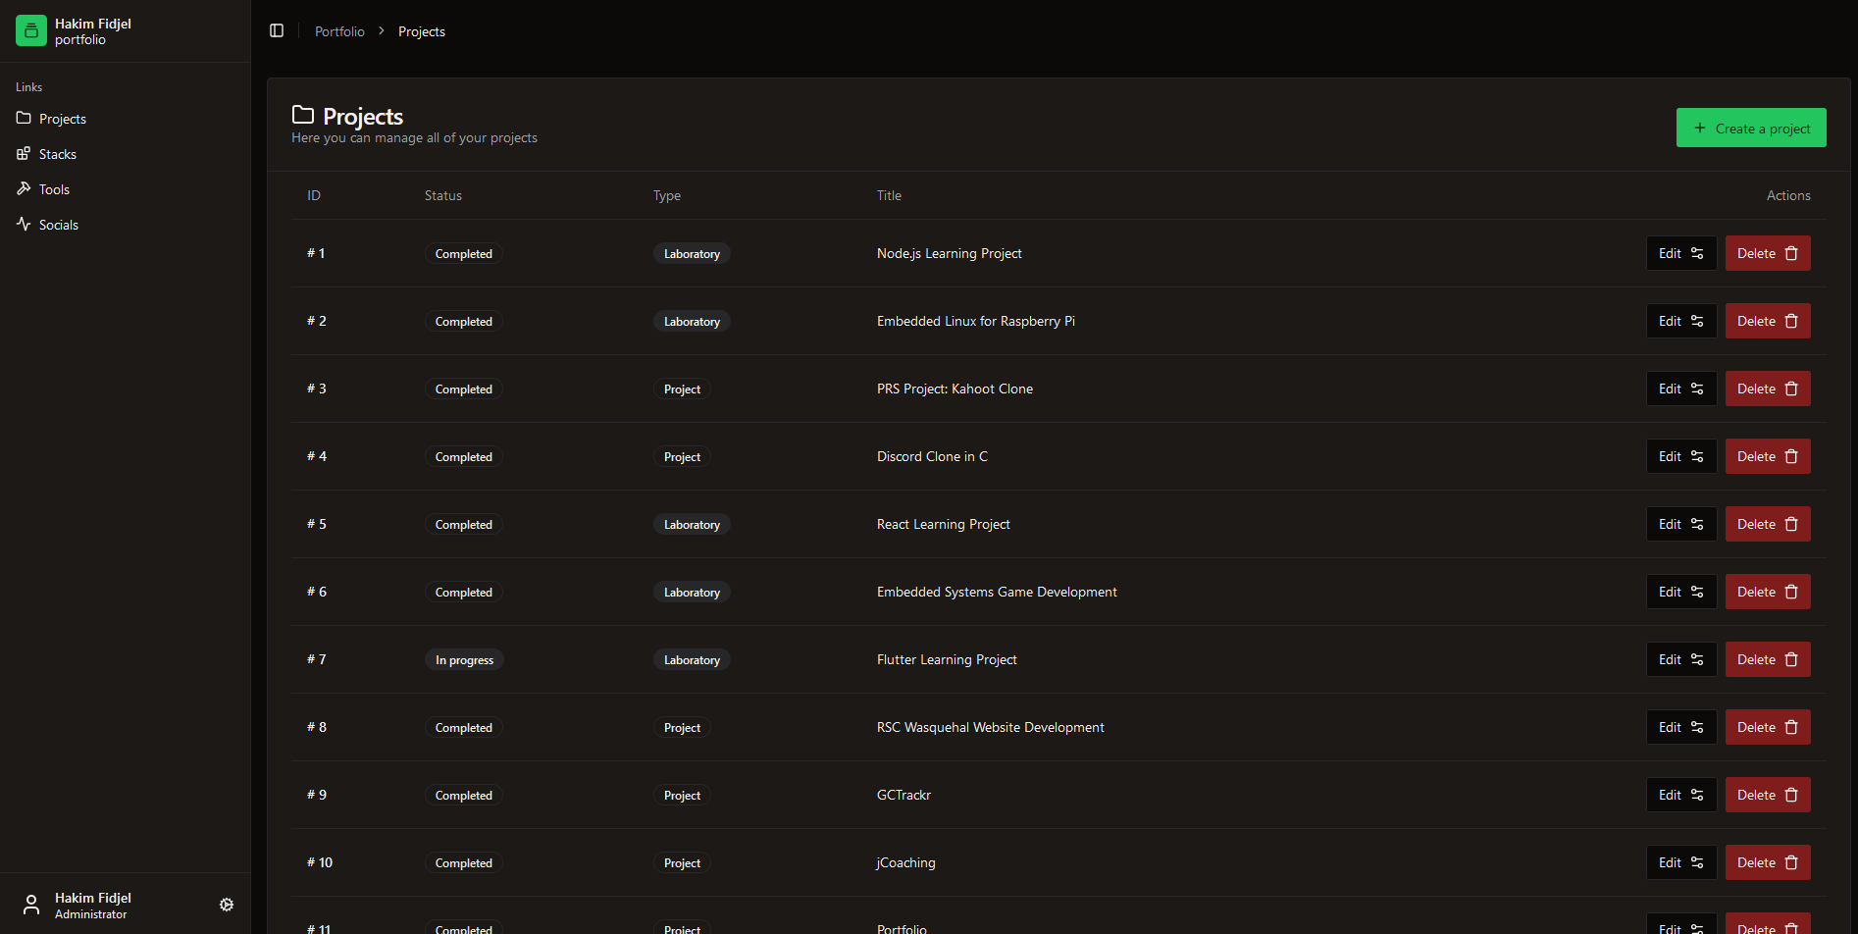Click the folder icon beside Projects heading
1858x934 pixels.
click(303, 116)
